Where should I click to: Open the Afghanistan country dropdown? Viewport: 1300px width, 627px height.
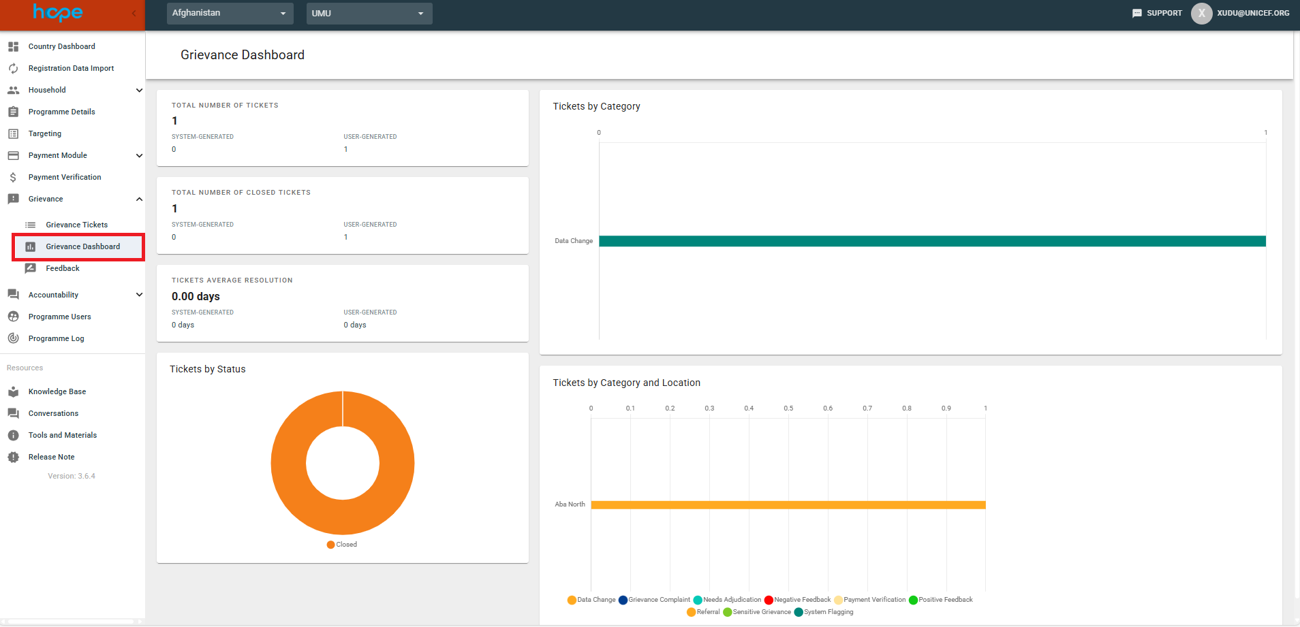[x=230, y=14]
